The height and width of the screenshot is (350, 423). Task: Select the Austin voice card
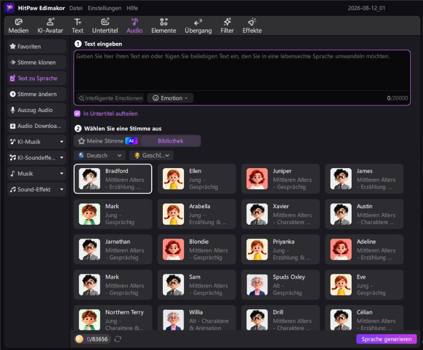tap(364, 214)
